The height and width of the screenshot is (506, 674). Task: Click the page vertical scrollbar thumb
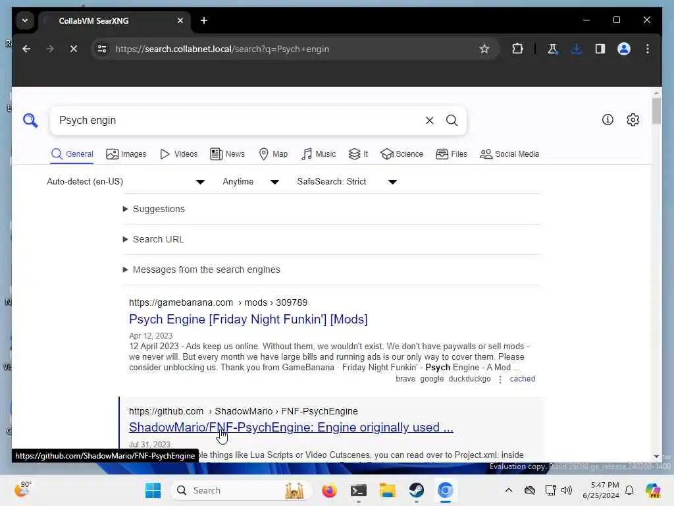click(x=656, y=111)
